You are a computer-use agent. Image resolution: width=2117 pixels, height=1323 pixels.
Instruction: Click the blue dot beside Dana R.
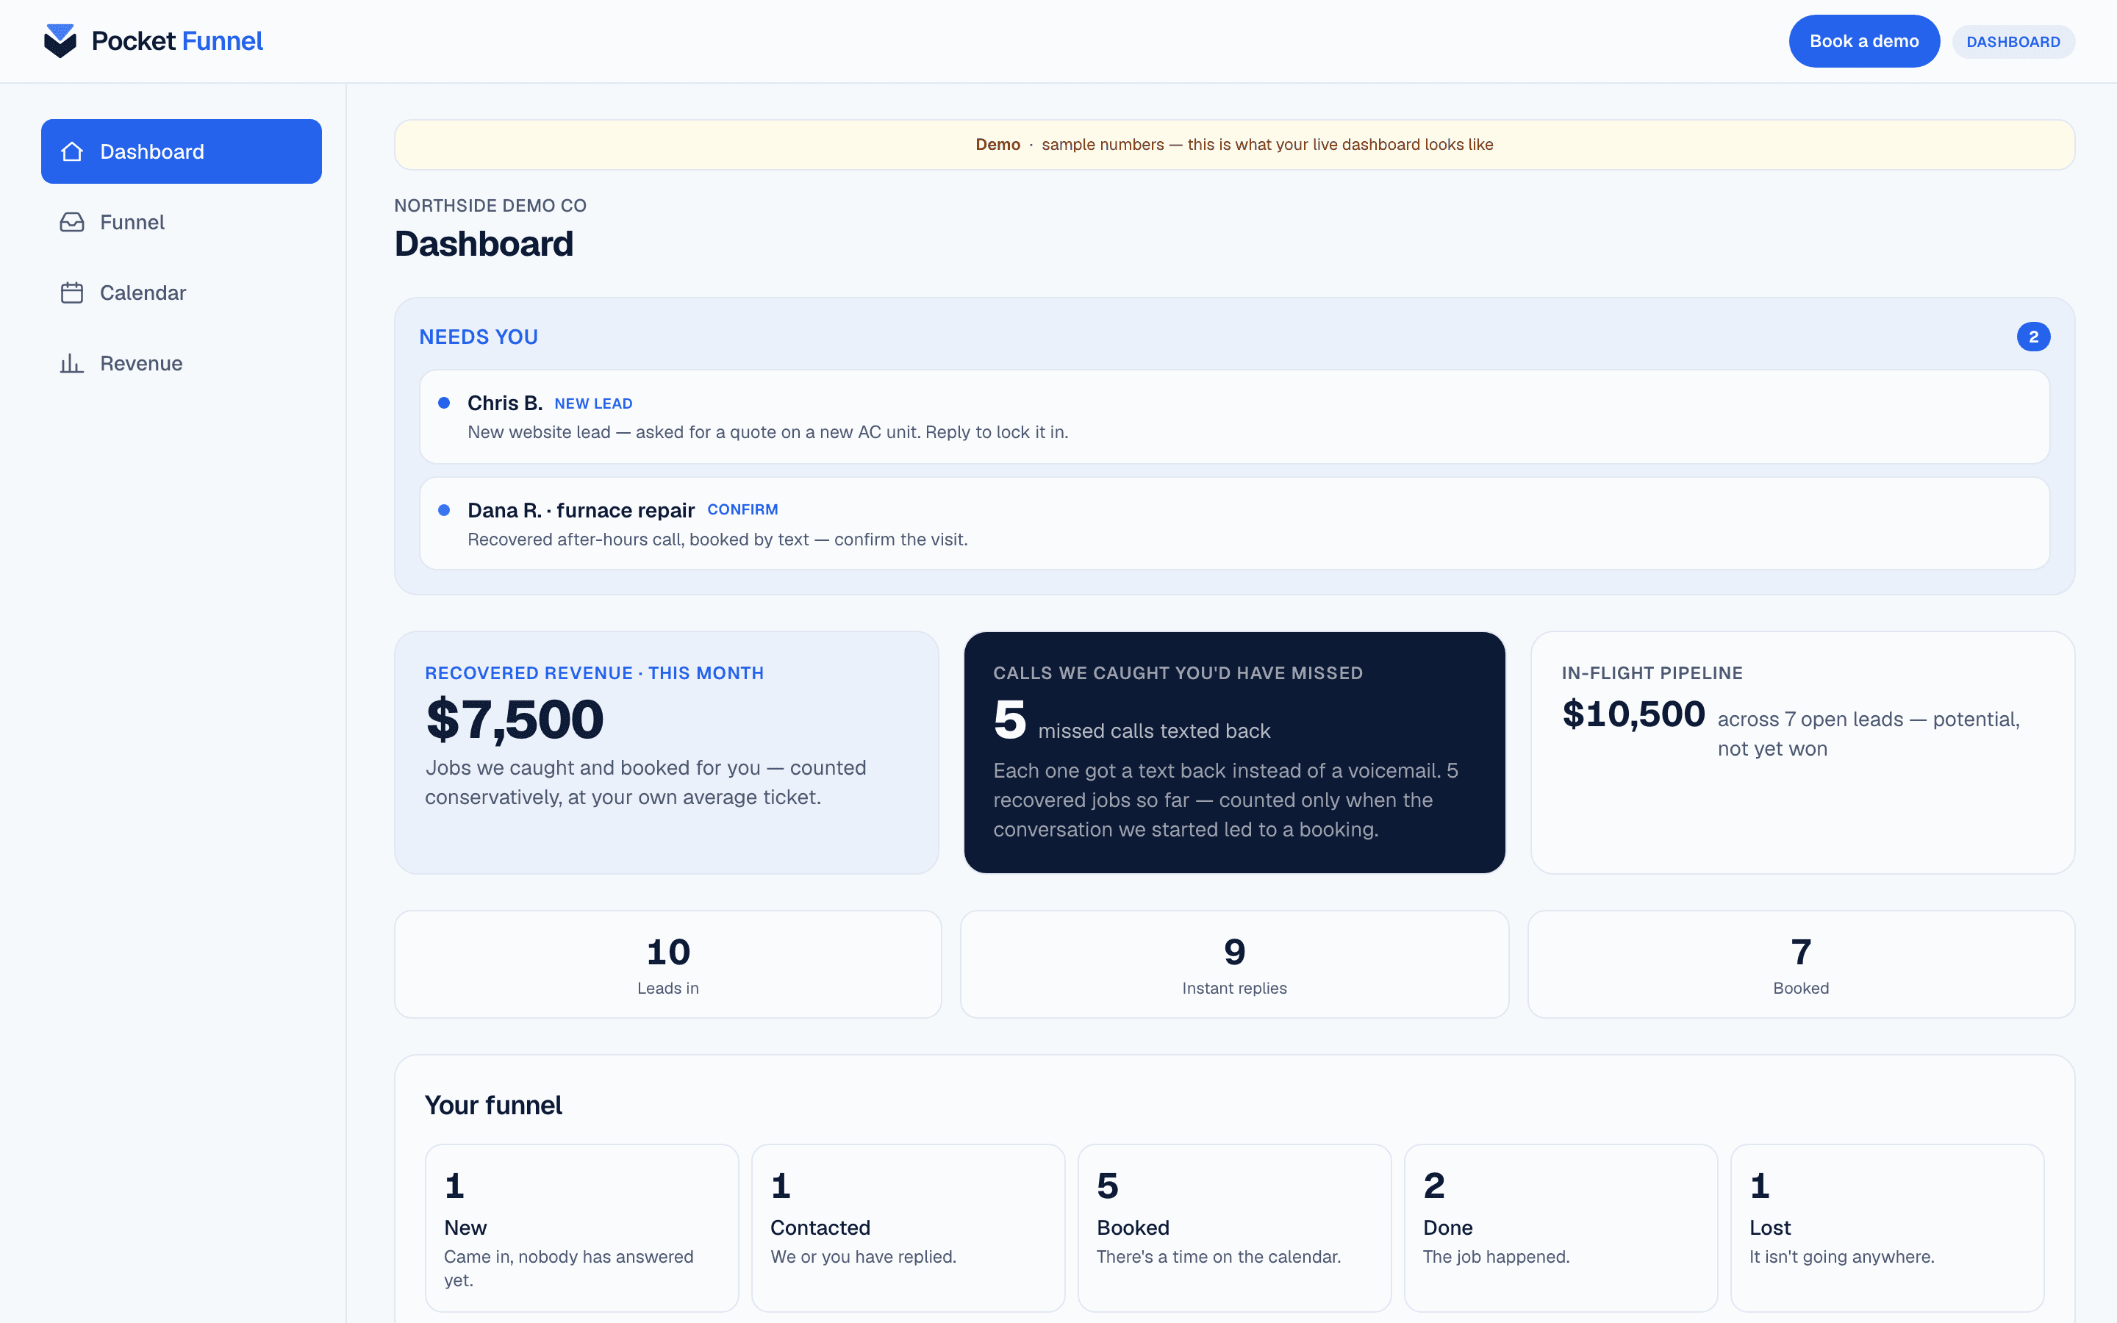point(445,510)
